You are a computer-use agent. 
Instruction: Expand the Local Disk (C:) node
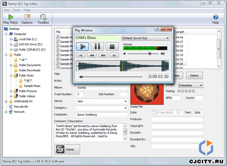pos(11,39)
